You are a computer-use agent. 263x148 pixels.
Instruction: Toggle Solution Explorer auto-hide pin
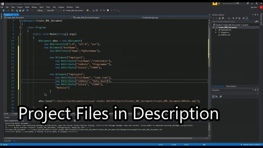(256, 15)
